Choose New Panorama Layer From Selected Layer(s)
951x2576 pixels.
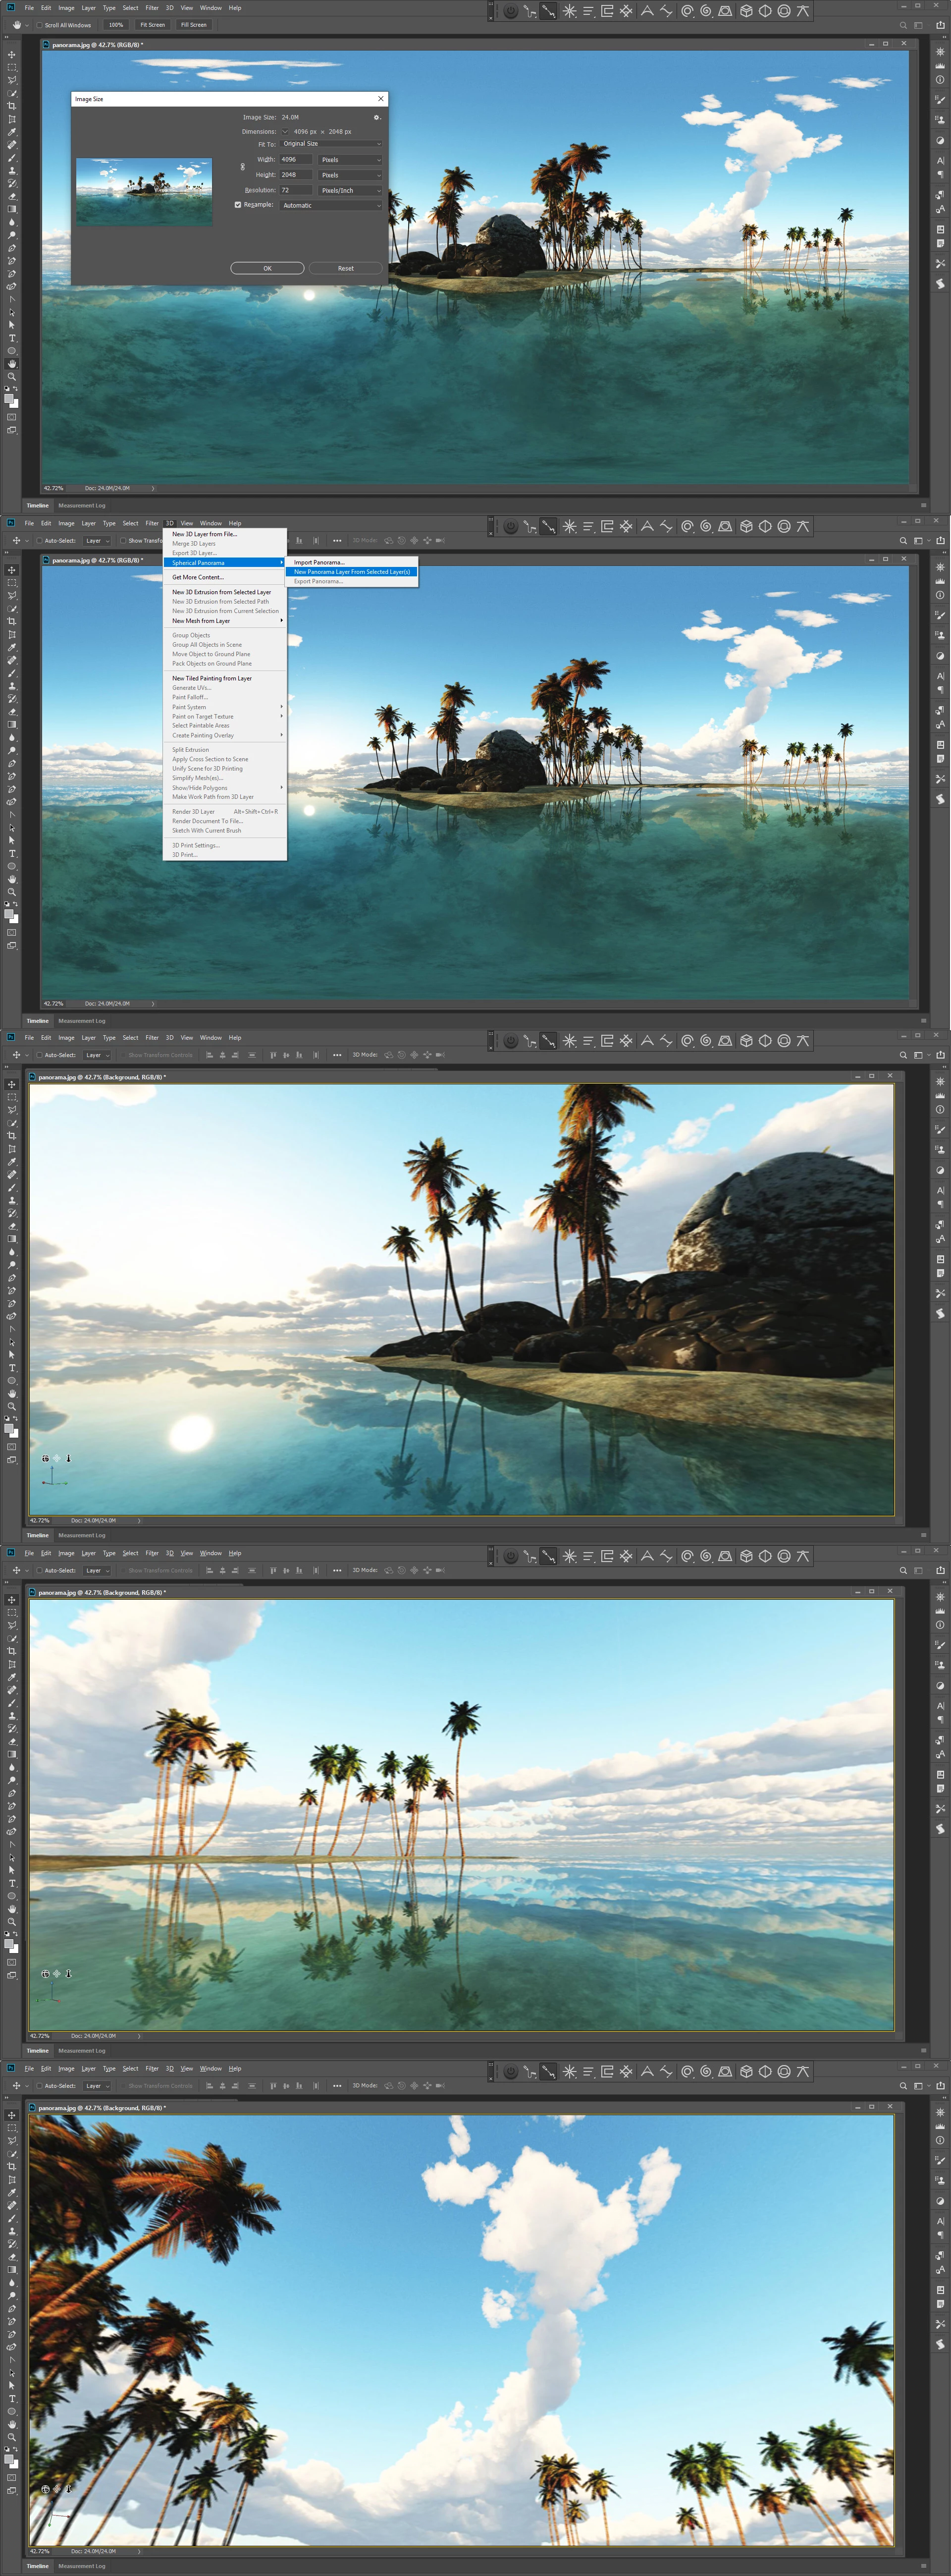(x=352, y=572)
